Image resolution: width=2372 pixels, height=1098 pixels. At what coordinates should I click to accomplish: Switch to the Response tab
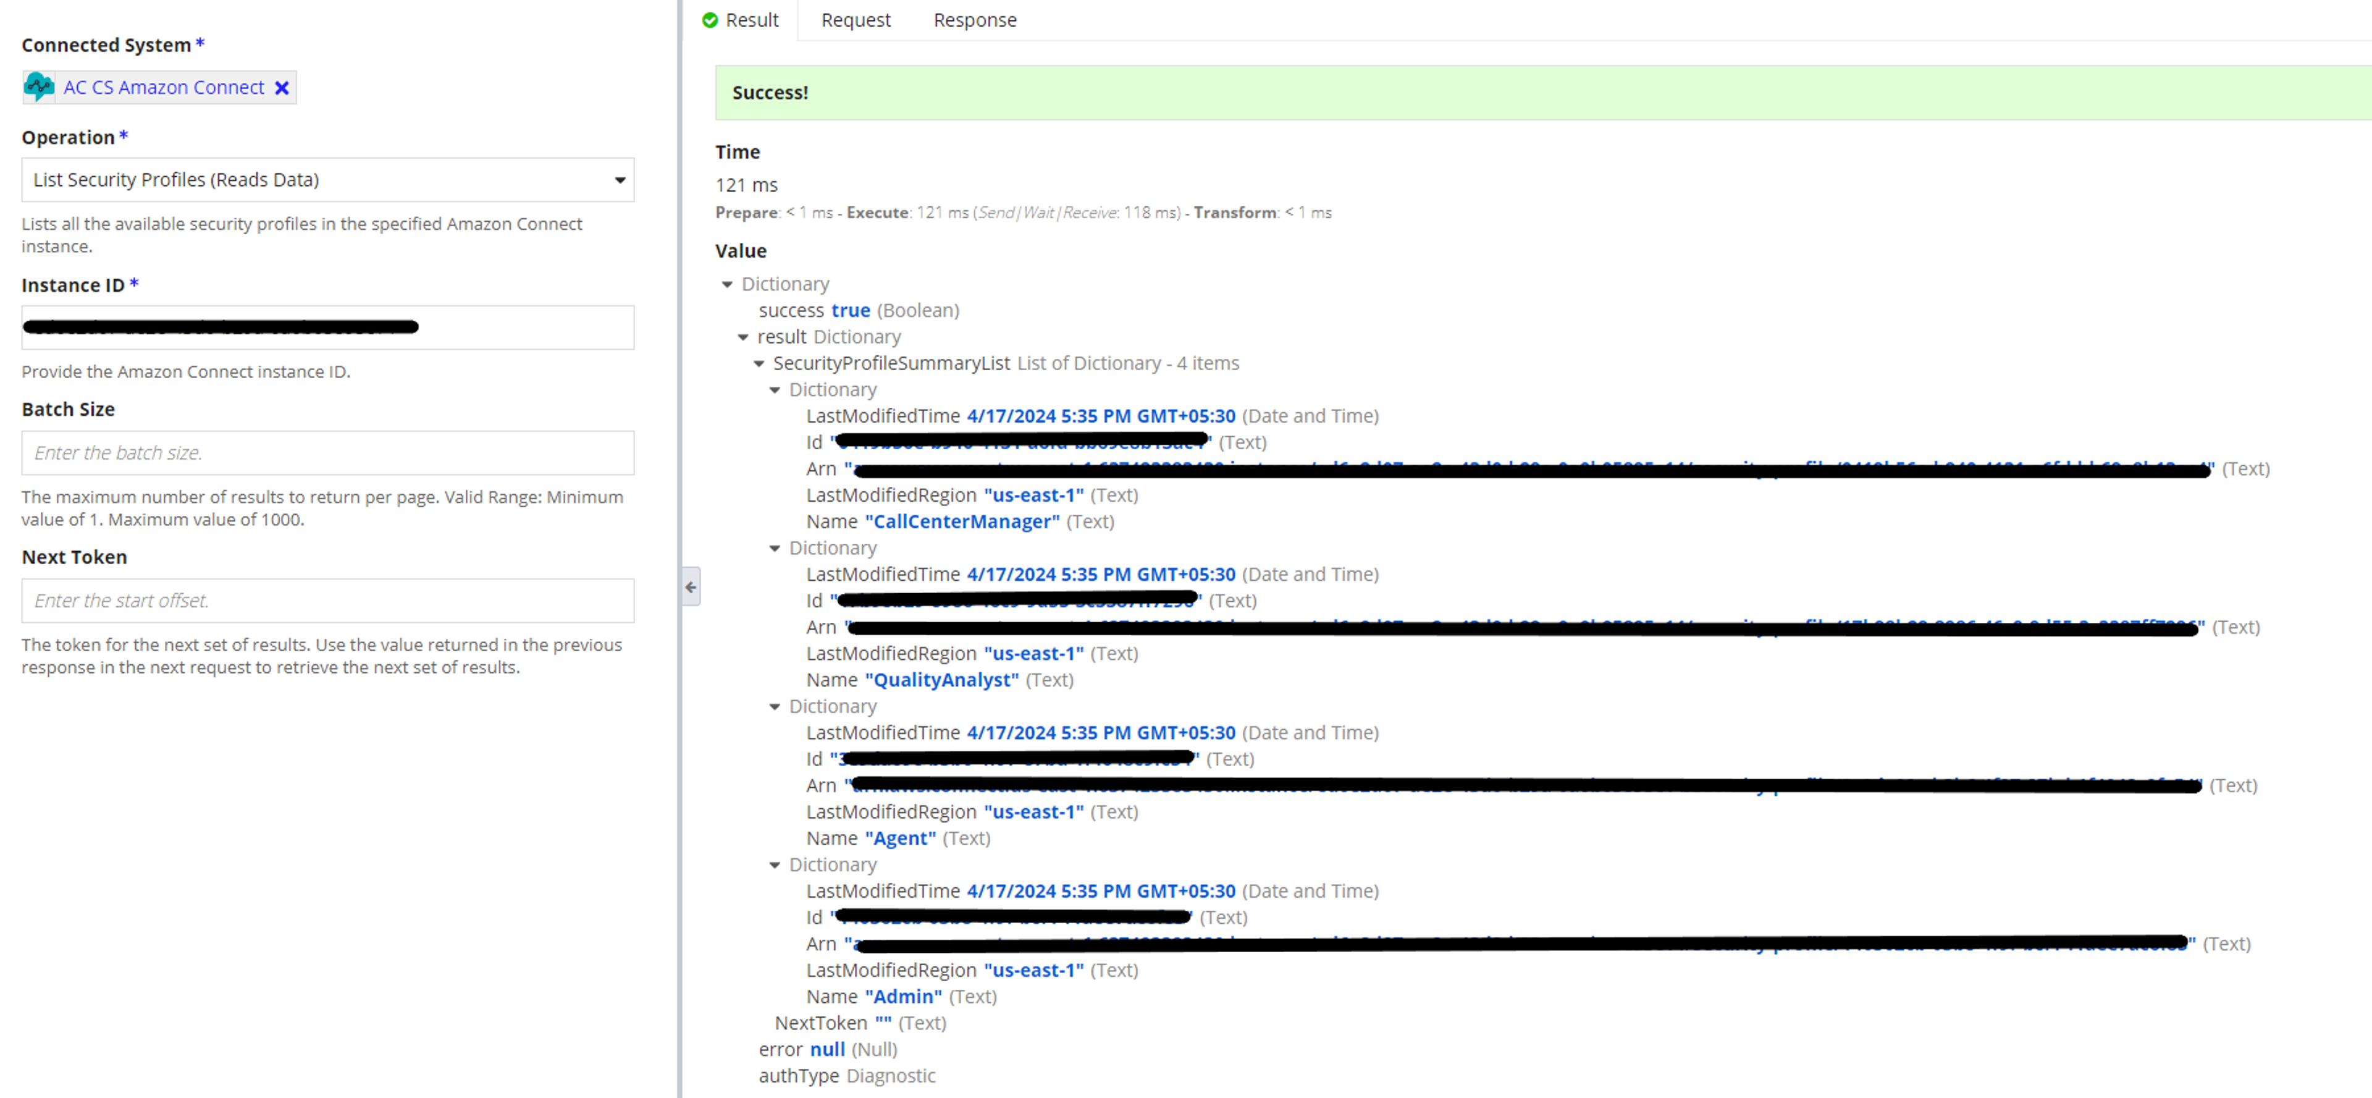click(974, 20)
